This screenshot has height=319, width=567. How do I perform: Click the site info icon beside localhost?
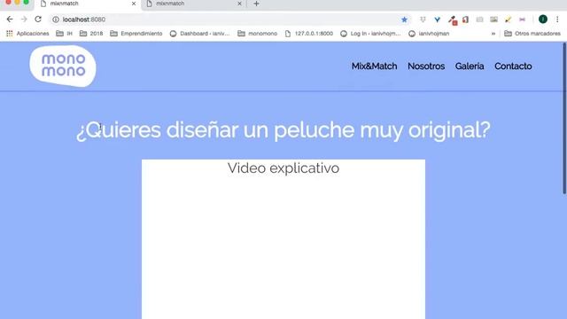click(55, 19)
